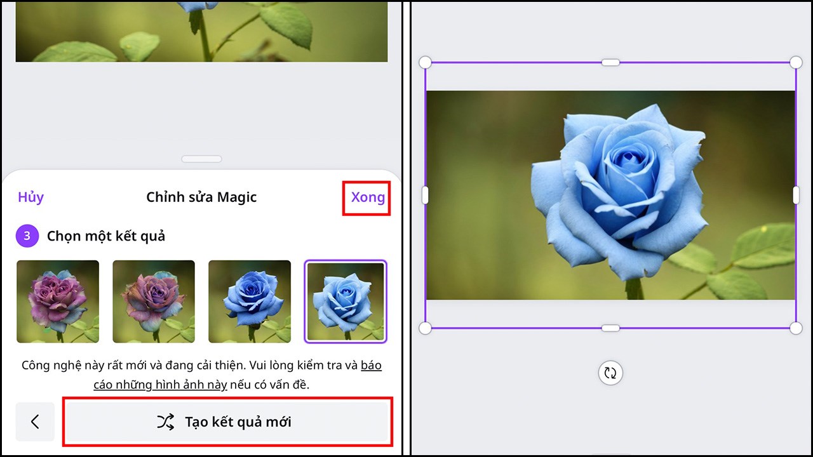The width and height of the screenshot is (813, 457).
Task: Tap "Hủy" to cancel Magic edit
Action: (x=30, y=197)
